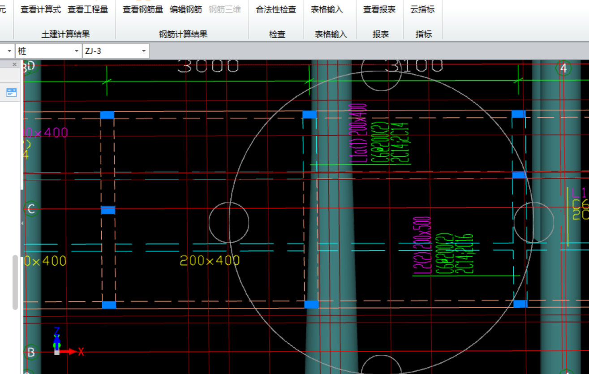Viewport: 589px width, 374px height.
Task: Open 查看报表 to view reports
Action: pyautogui.click(x=379, y=9)
